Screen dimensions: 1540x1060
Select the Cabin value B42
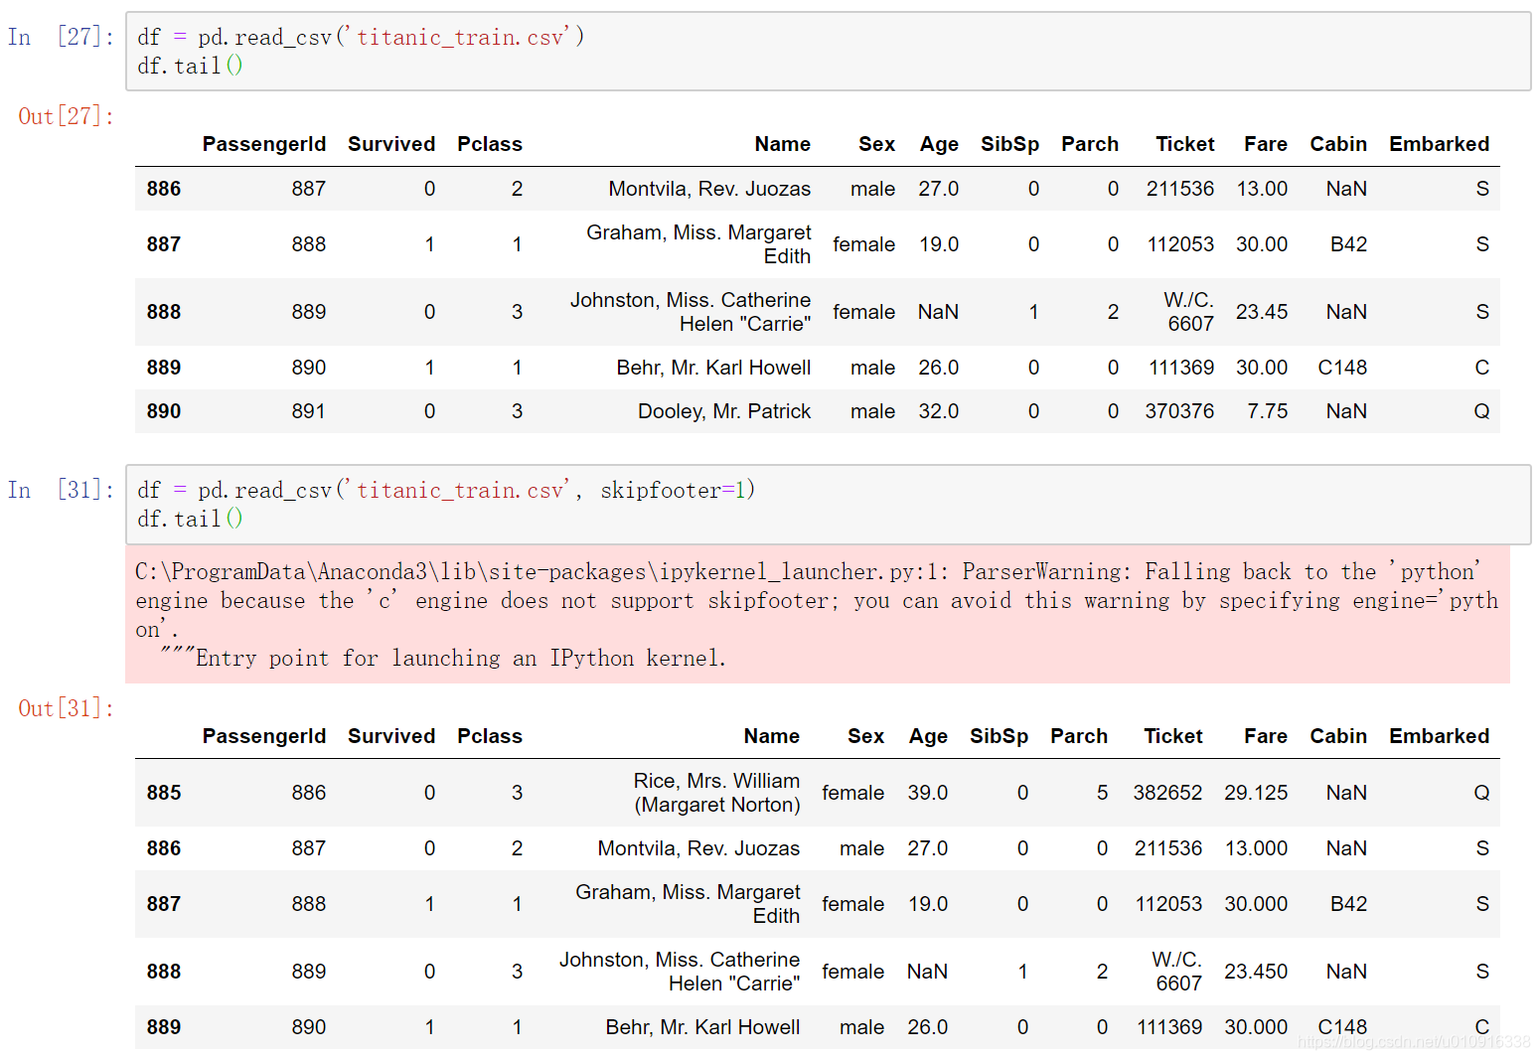1347,243
